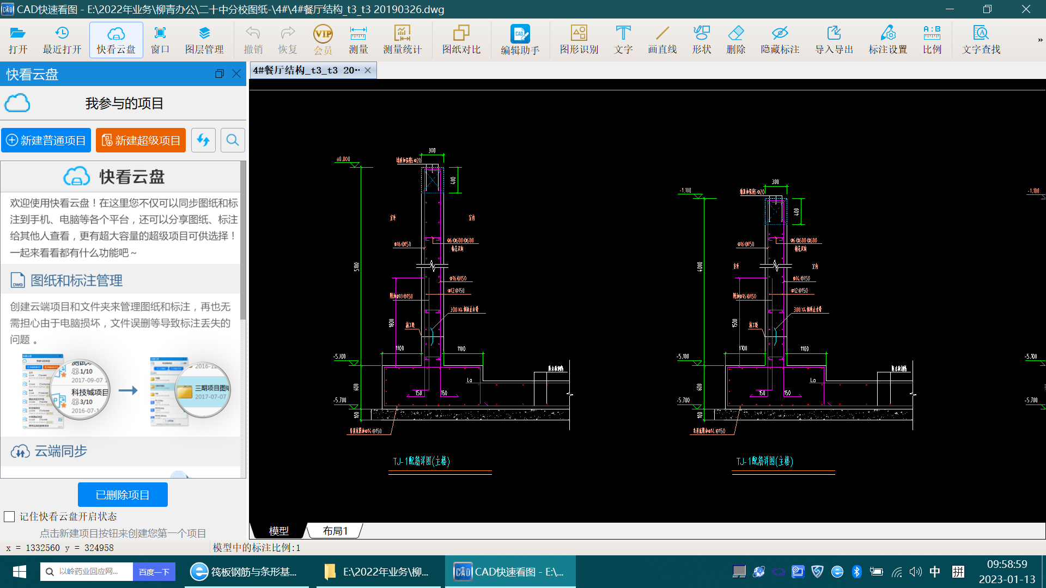The image size is (1046, 588).
Task: Click the cloud panel search icon
Action: [233, 140]
